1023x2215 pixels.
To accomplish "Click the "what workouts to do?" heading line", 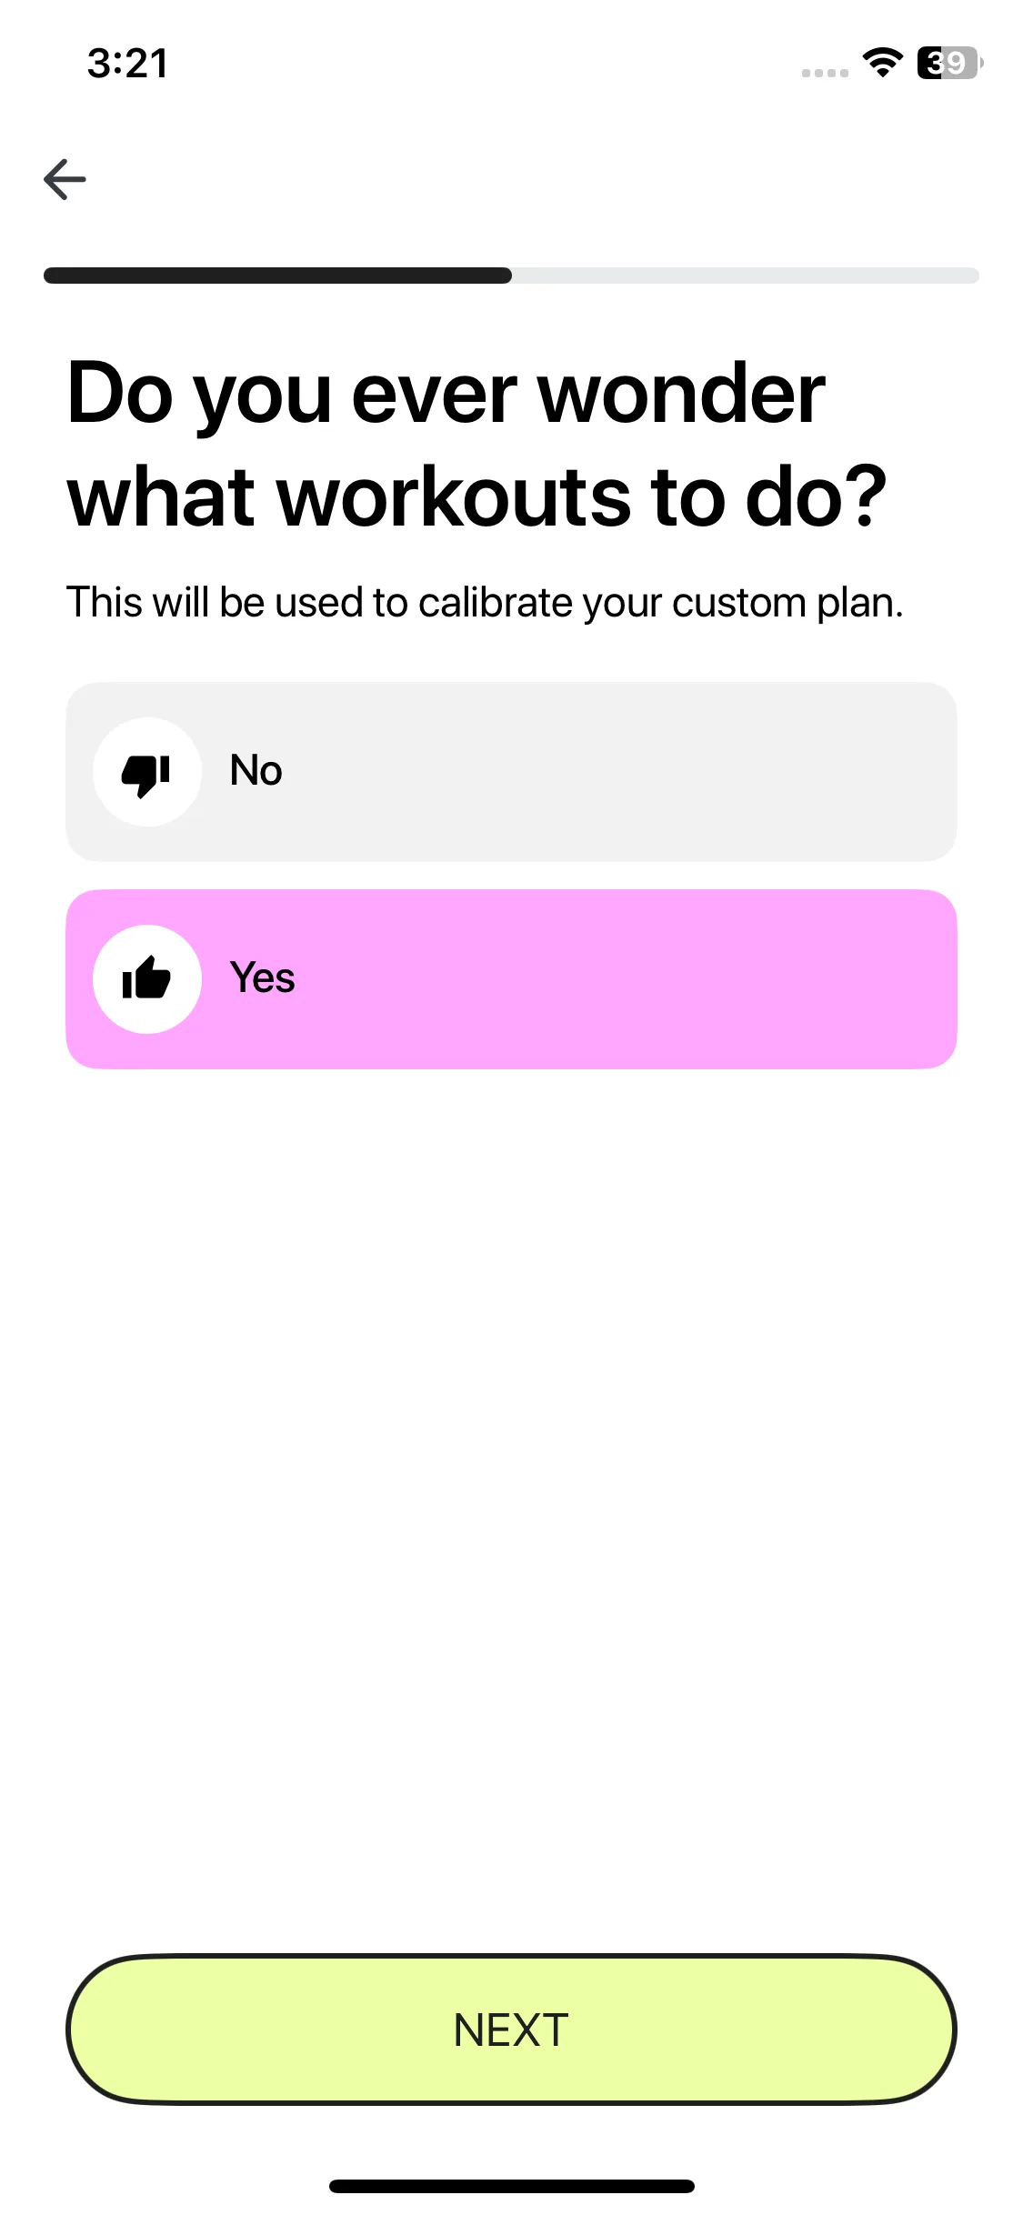I will coord(476,496).
